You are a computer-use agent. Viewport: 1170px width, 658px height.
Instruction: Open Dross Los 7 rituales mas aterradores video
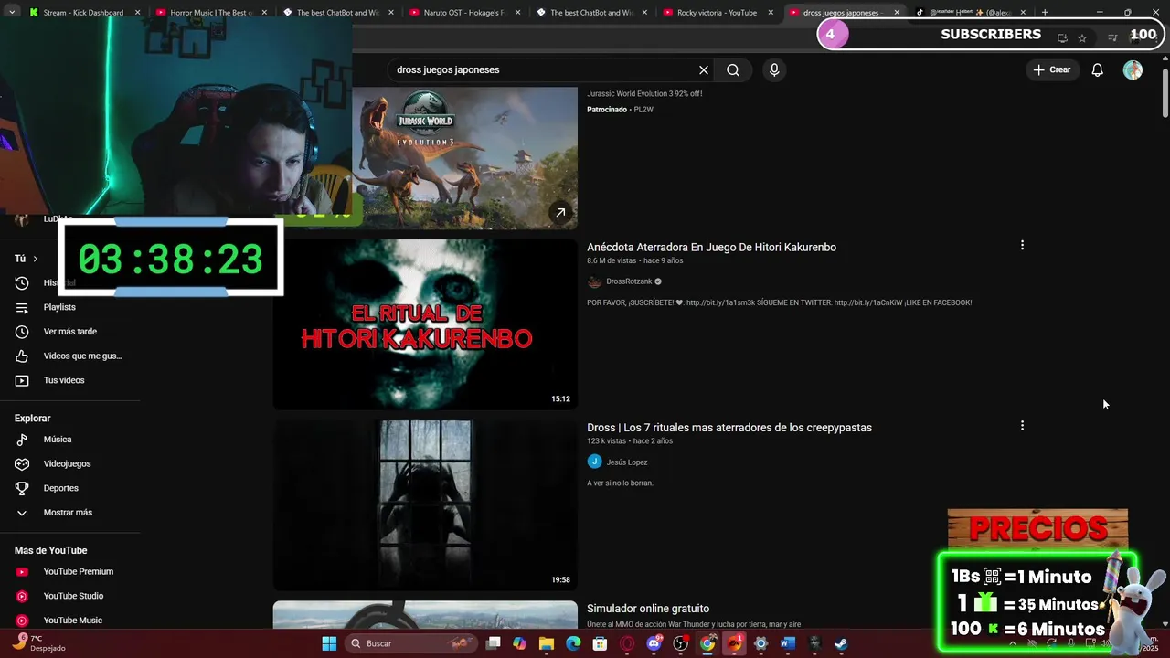(x=729, y=428)
